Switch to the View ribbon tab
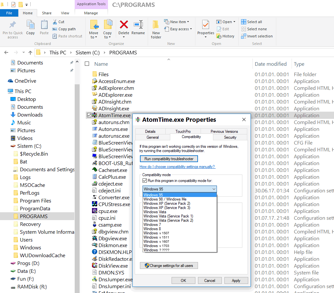Screen dimensions: 334x293 pyautogui.click(x=65, y=13)
